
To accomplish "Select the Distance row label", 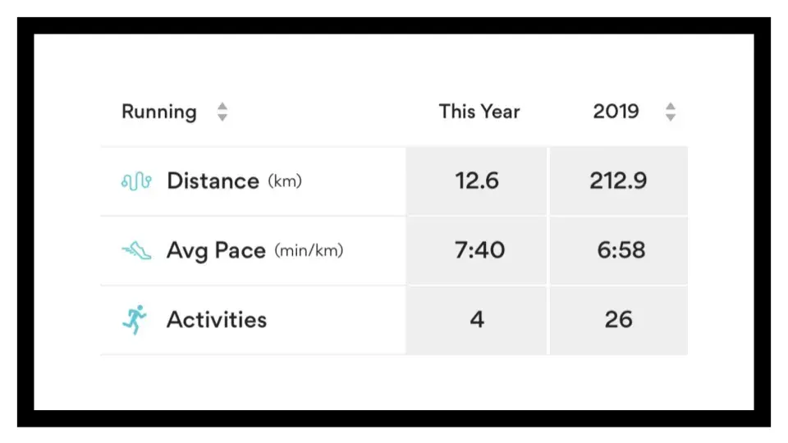I will point(213,180).
